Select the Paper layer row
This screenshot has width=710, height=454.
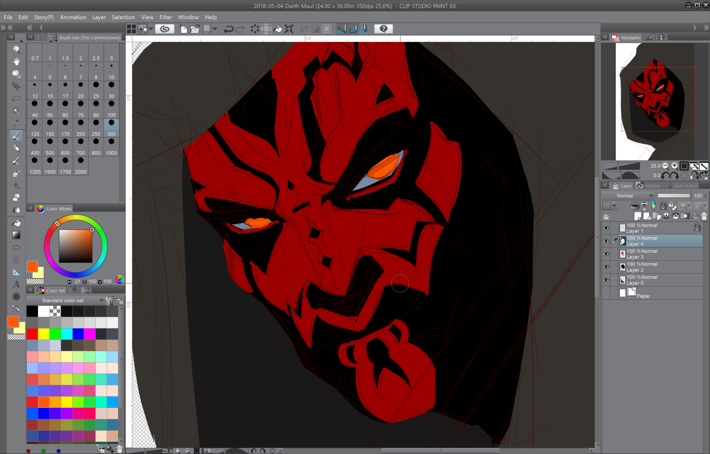[652, 293]
